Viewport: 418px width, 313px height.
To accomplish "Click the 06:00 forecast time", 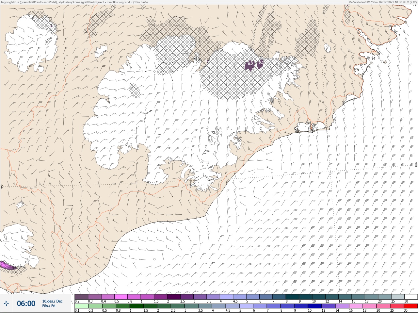I will pos(26,304).
